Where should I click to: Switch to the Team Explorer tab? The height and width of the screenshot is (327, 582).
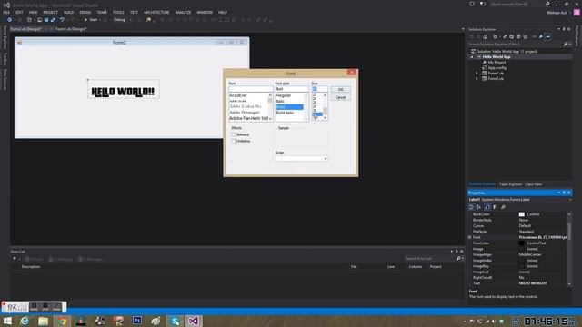coord(510,184)
